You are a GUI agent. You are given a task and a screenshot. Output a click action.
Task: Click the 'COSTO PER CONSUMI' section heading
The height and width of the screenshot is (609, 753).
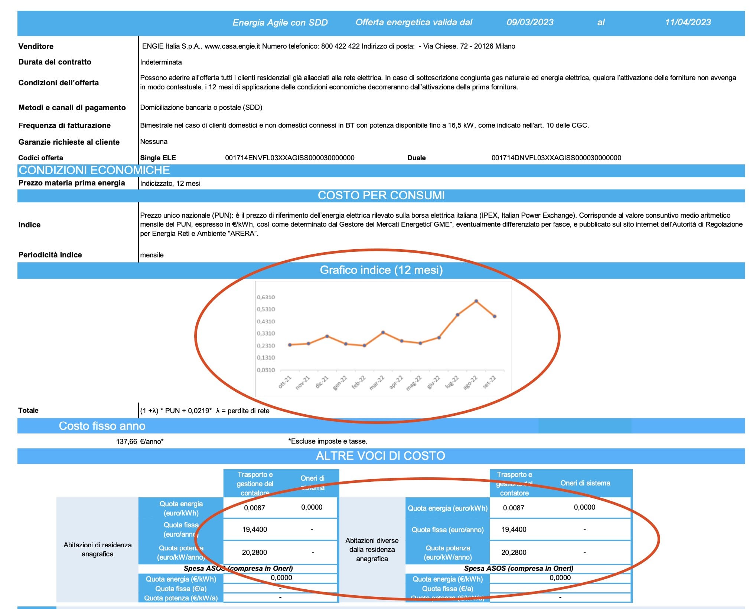381,195
